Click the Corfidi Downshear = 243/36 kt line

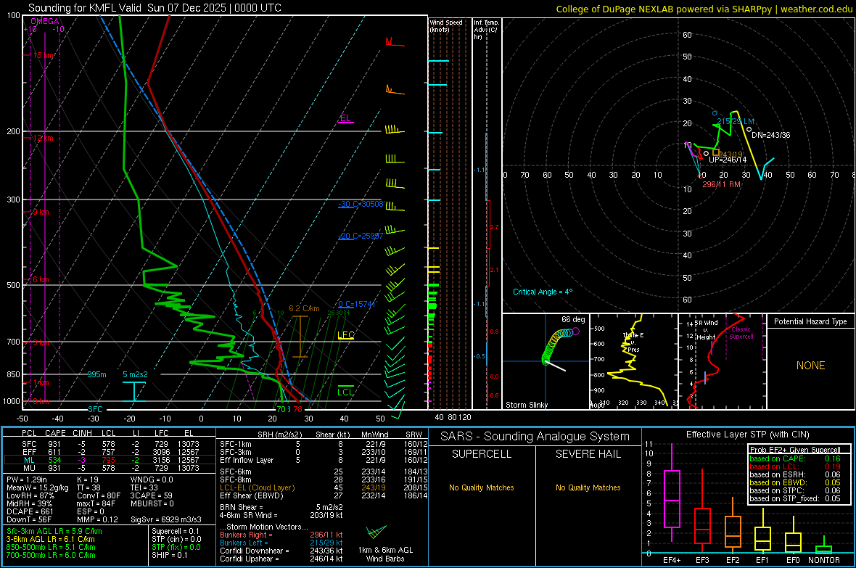pyautogui.click(x=281, y=551)
